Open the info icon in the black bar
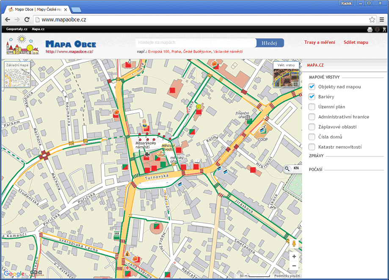The width and height of the screenshot is (389, 280). click(377, 30)
